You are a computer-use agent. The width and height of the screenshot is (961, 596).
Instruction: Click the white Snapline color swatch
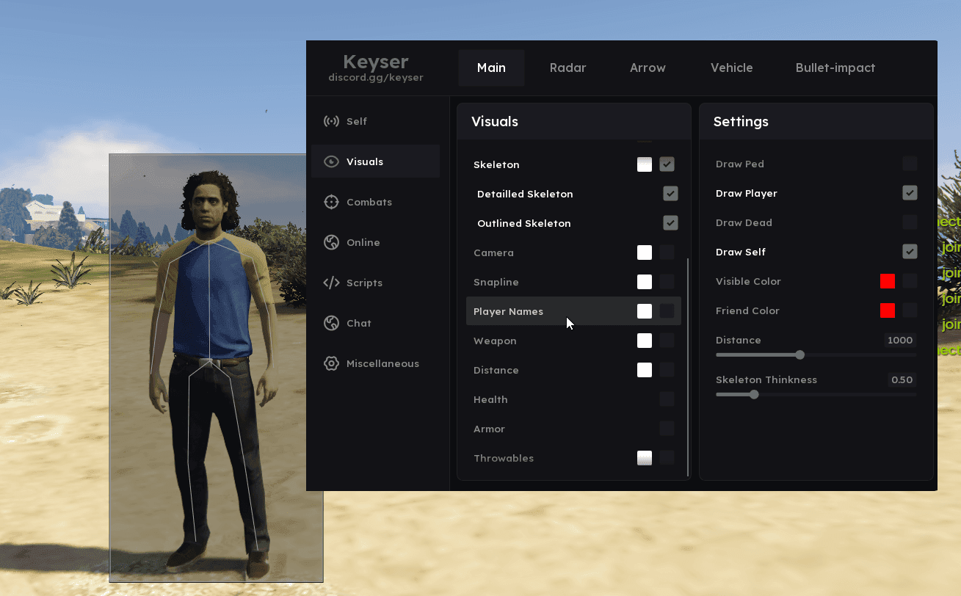pyautogui.click(x=644, y=282)
